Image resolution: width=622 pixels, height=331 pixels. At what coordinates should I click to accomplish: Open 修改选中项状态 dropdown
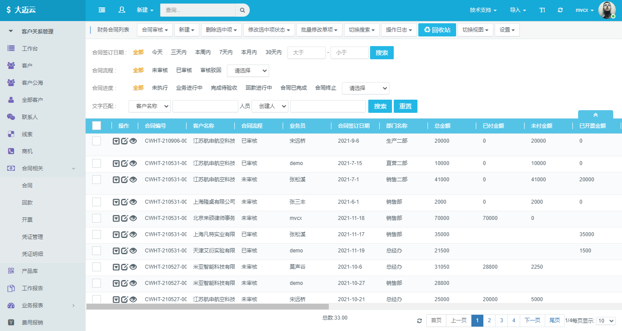pyautogui.click(x=269, y=30)
